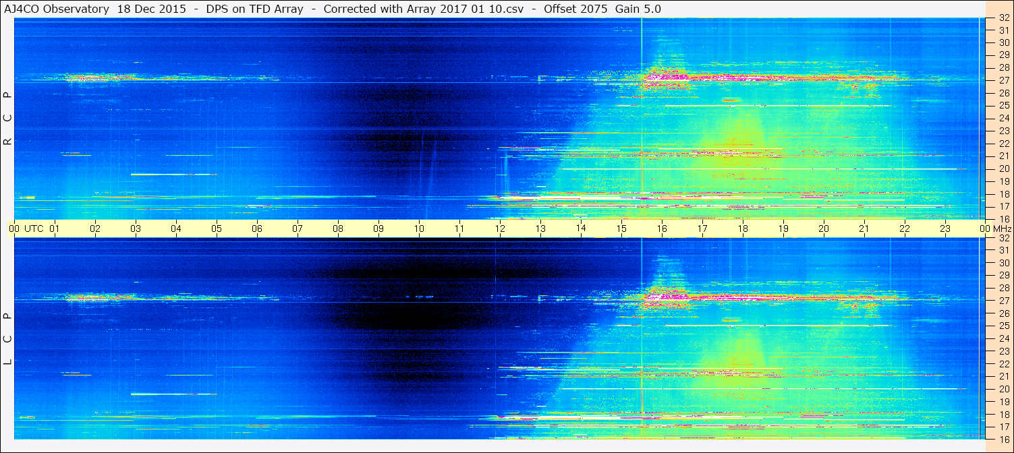The width and height of the screenshot is (1014, 453).
Task: Click the 28 MHz tick on RCP frequency scale
Action: pos(1003,67)
